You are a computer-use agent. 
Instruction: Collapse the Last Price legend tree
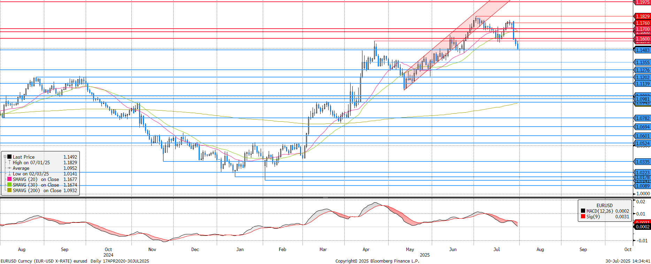(5, 157)
